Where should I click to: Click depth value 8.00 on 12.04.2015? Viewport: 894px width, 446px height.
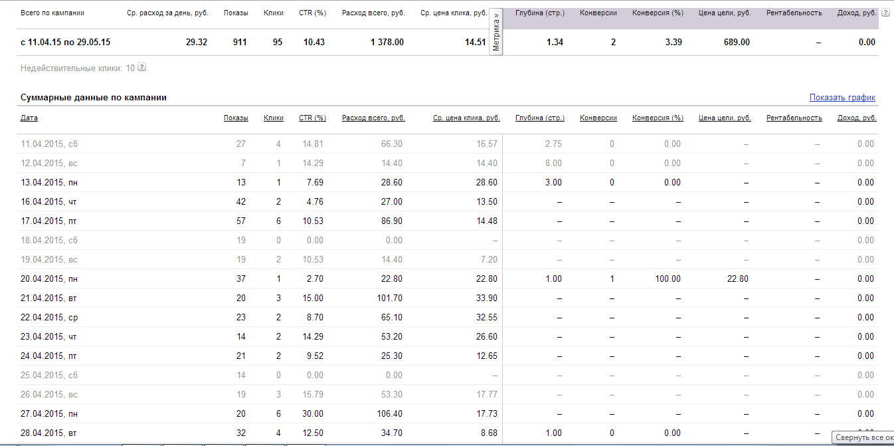(553, 164)
